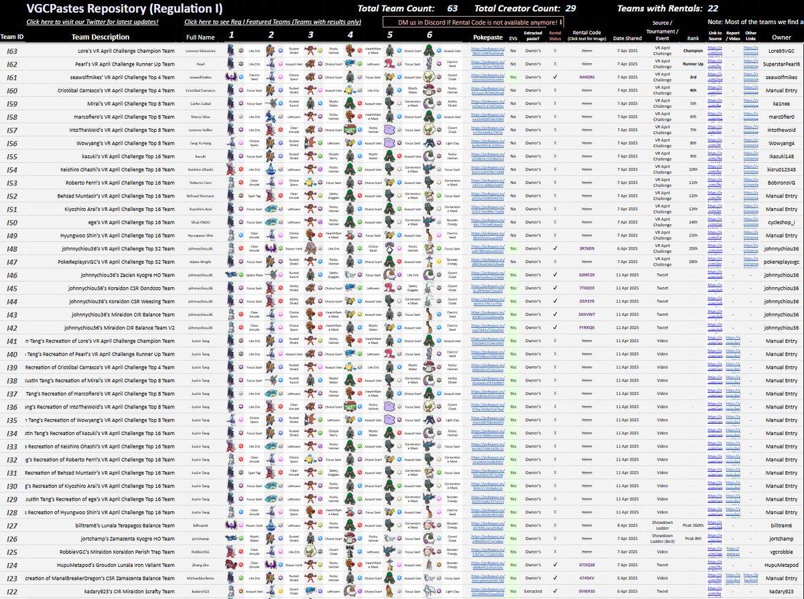
Task: Click slot 6 tera type icon in row I63
Action: (x=439, y=51)
